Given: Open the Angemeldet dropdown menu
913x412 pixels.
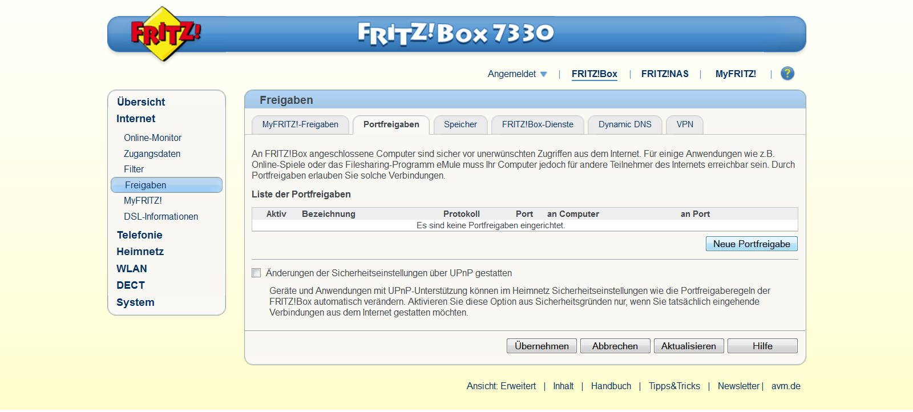Looking at the screenshot, I should [x=517, y=74].
